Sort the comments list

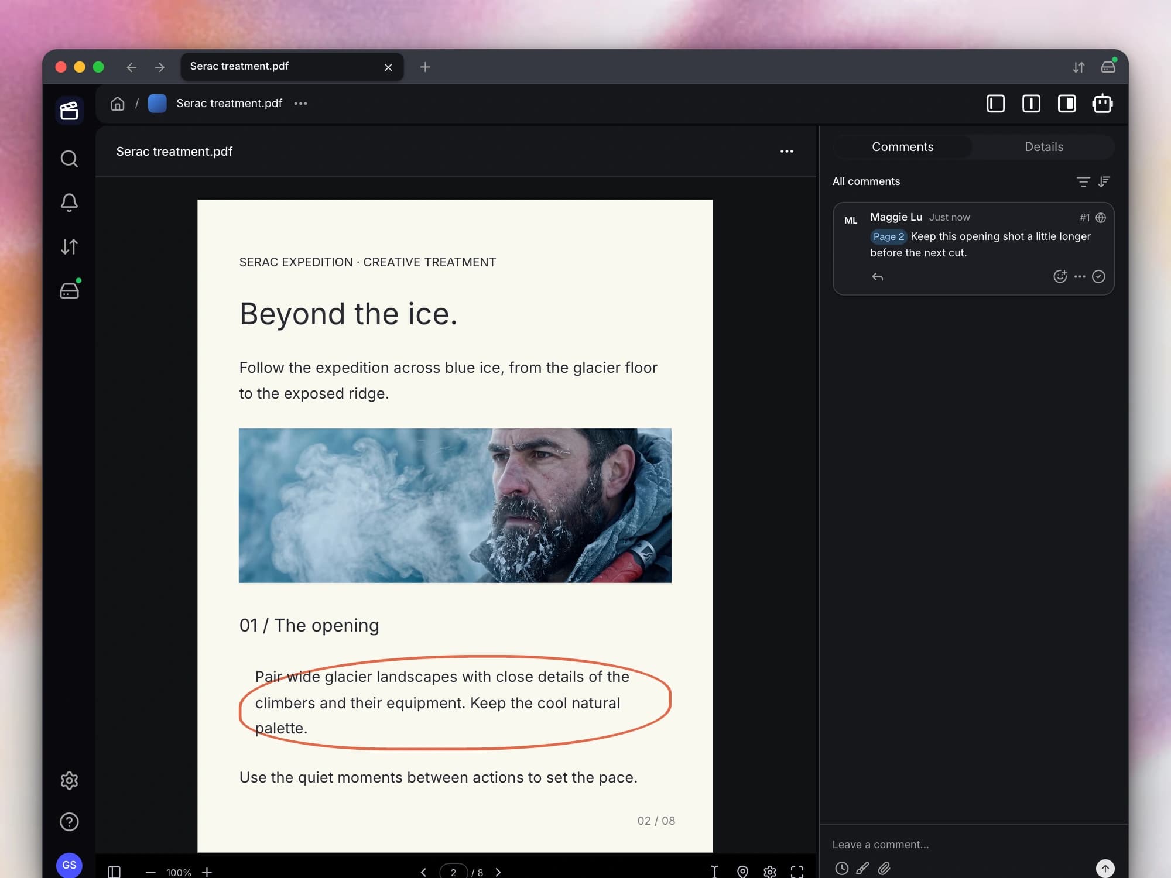1104,181
